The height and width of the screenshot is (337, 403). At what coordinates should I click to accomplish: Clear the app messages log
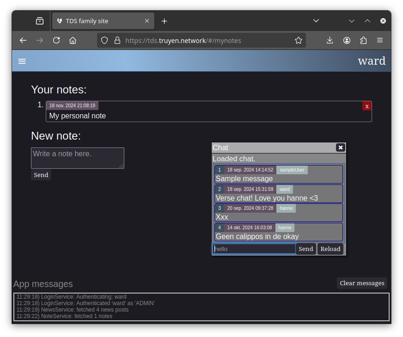(362, 283)
